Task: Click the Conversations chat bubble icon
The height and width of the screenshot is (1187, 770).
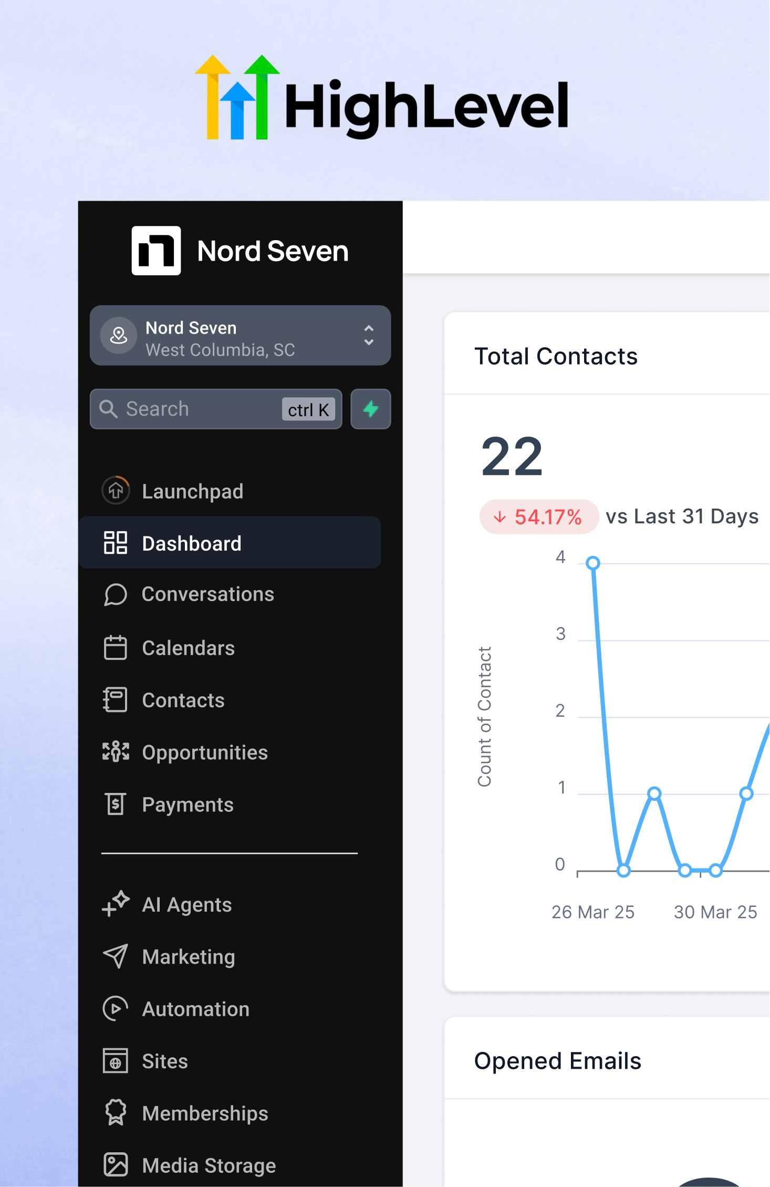Action: point(116,594)
